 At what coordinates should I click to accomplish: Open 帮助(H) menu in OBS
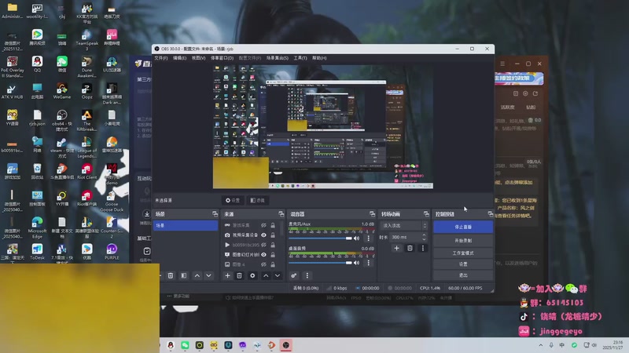tap(319, 58)
